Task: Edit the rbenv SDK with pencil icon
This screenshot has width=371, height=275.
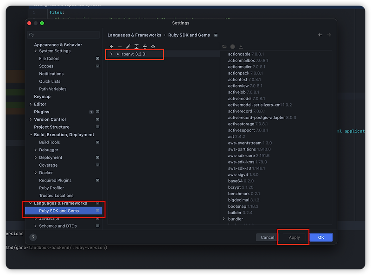Action: (x=128, y=46)
